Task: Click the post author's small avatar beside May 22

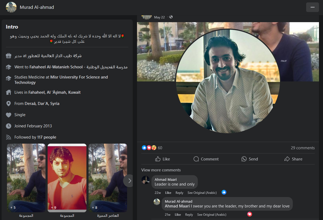Action: click(x=146, y=17)
